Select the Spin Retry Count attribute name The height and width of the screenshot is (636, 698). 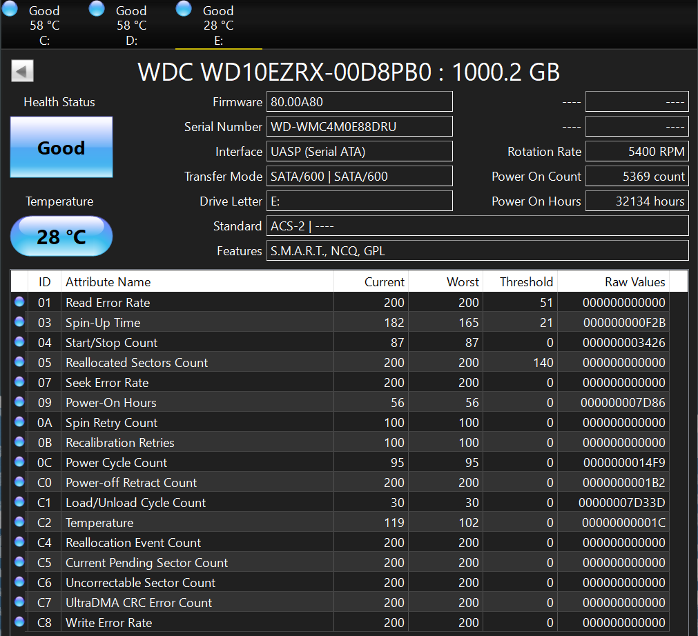[111, 423]
